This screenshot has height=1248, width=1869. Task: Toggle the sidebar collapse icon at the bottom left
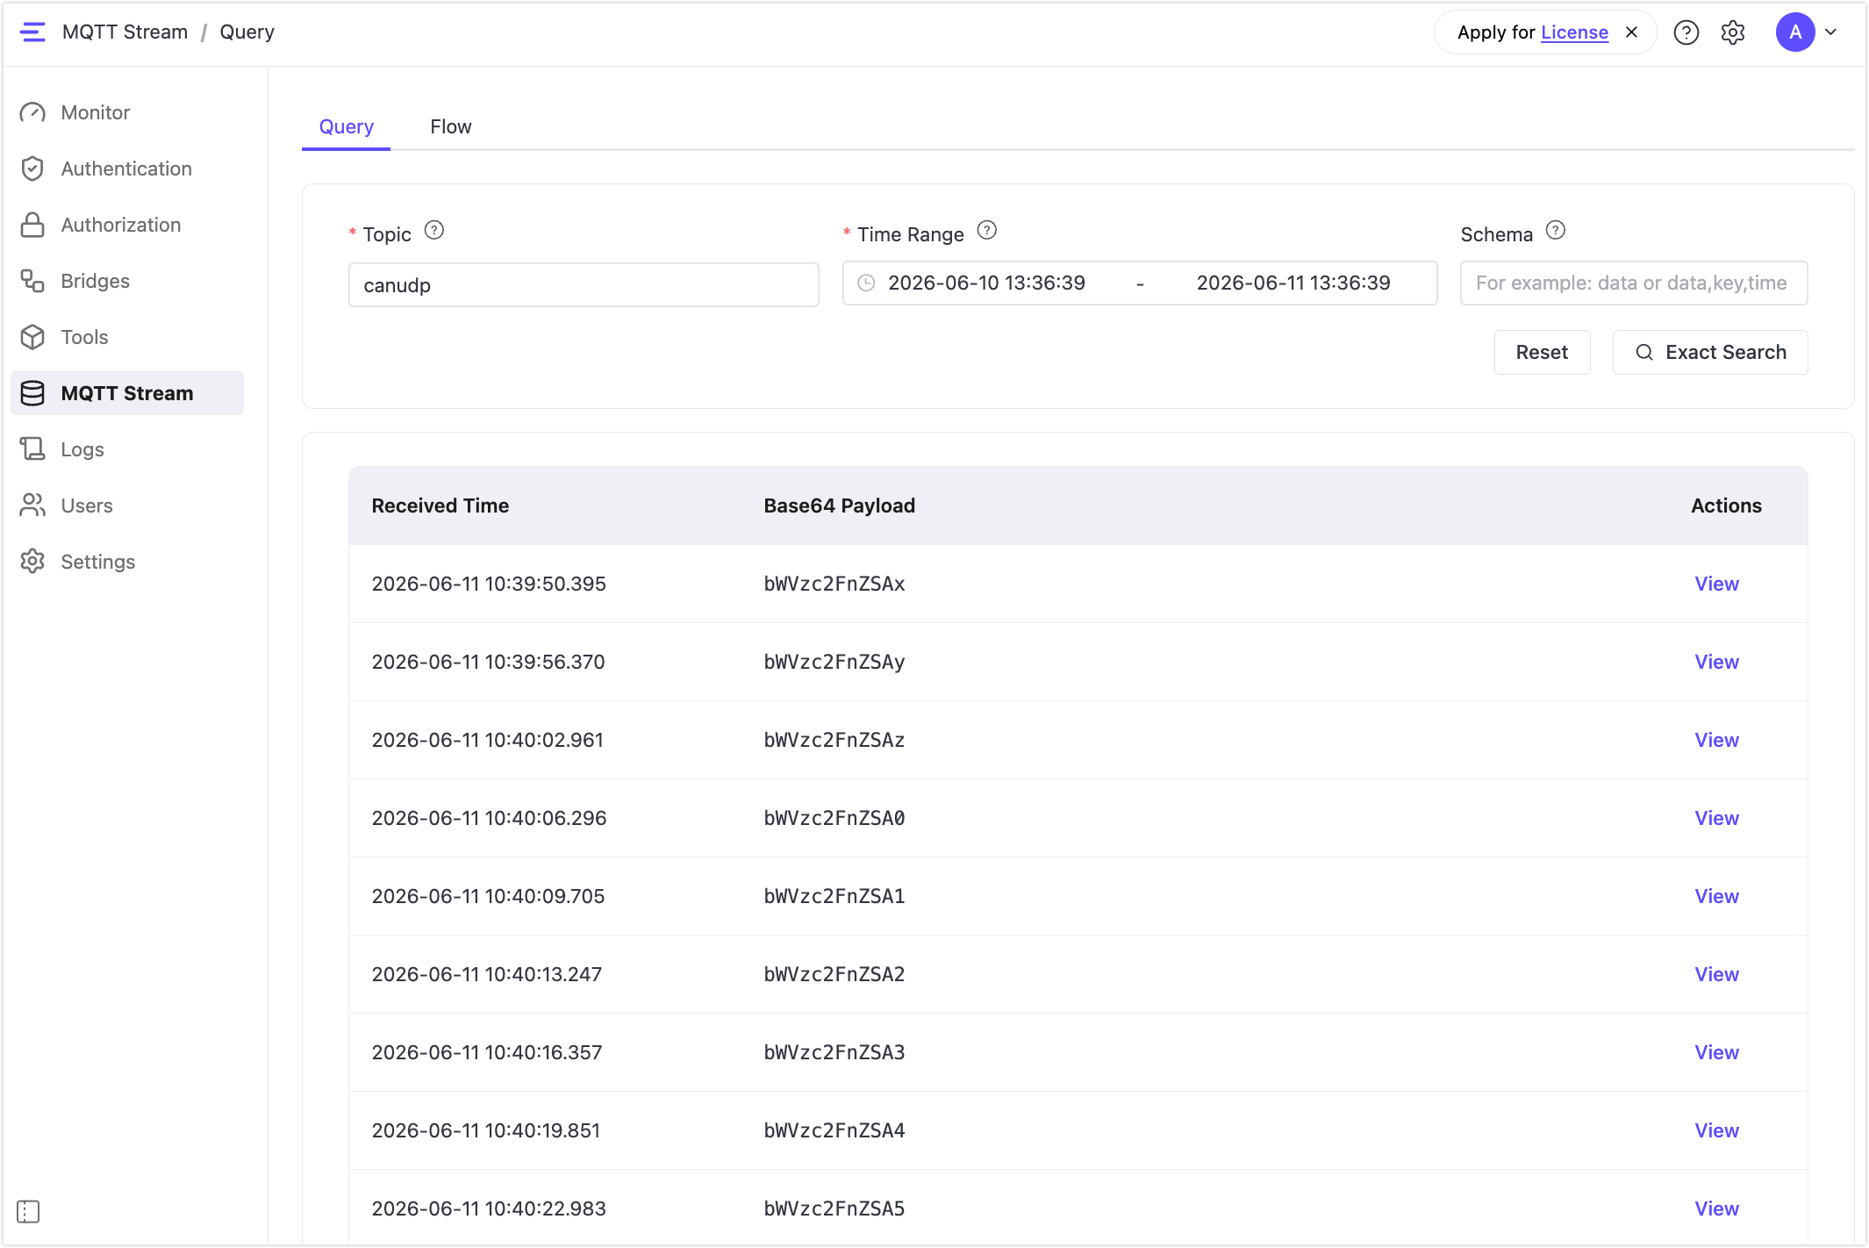[x=28, y=1212]
